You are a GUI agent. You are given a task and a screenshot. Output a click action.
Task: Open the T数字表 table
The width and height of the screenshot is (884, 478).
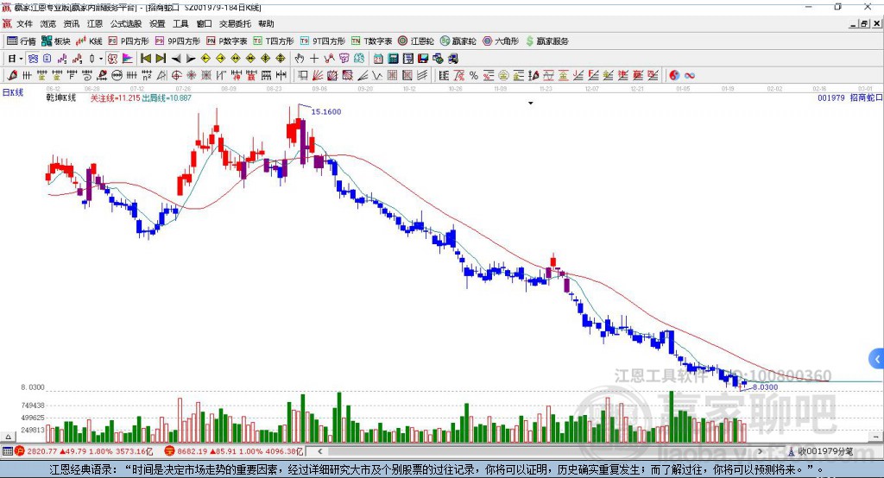click(371, 41)
